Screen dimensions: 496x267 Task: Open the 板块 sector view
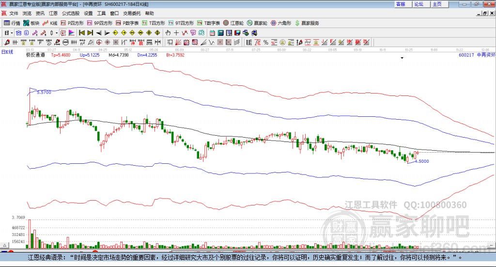31,23
